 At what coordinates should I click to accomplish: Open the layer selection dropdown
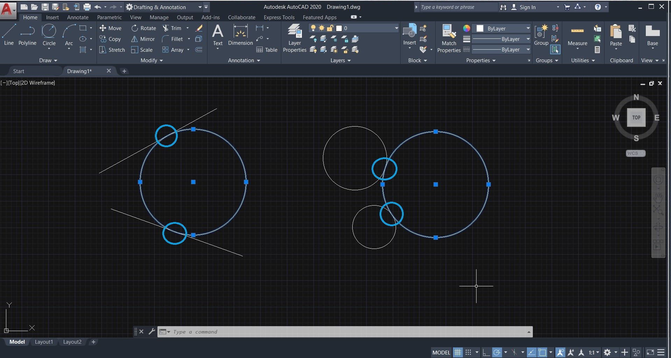point(395,28)
